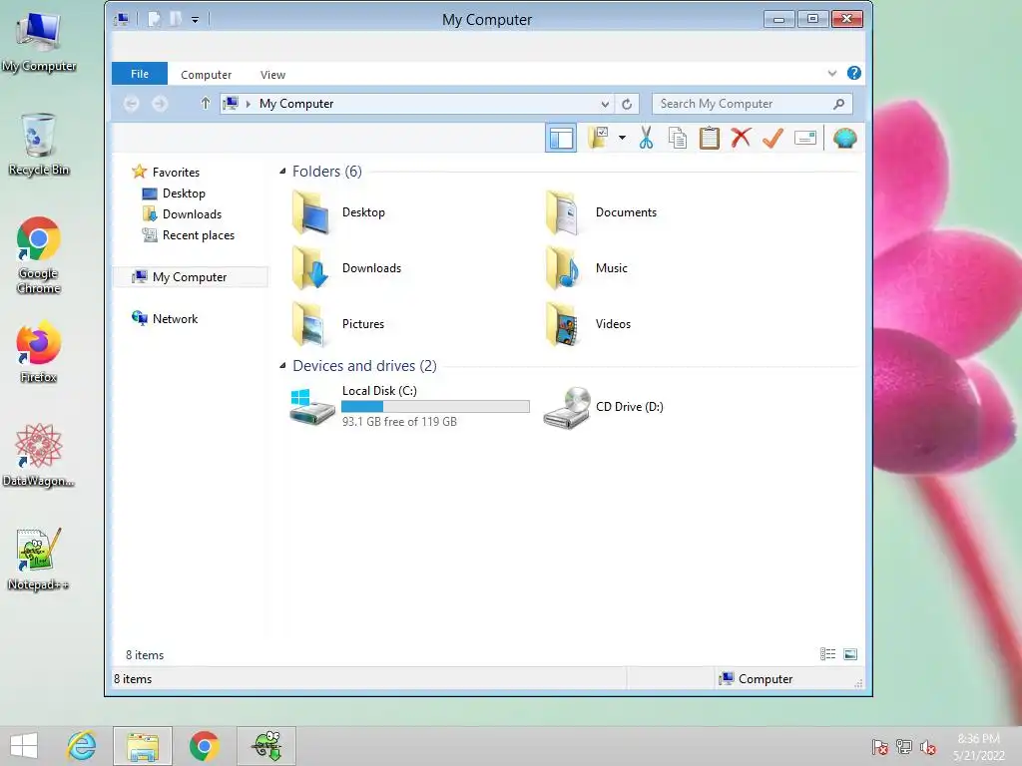
Task: Launch Internet Explorer from taskbar
Action: click(82, 746)
